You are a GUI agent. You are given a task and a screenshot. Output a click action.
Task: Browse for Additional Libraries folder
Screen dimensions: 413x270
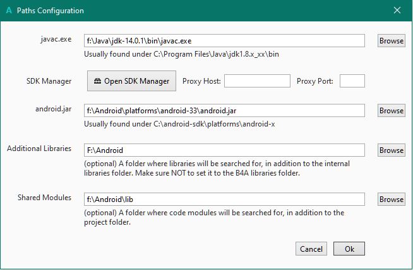tap(391, 150)
